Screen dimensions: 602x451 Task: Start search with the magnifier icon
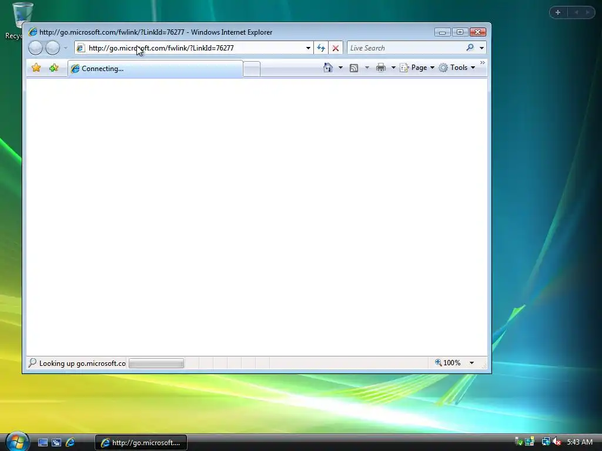click(x=470, y=48)
